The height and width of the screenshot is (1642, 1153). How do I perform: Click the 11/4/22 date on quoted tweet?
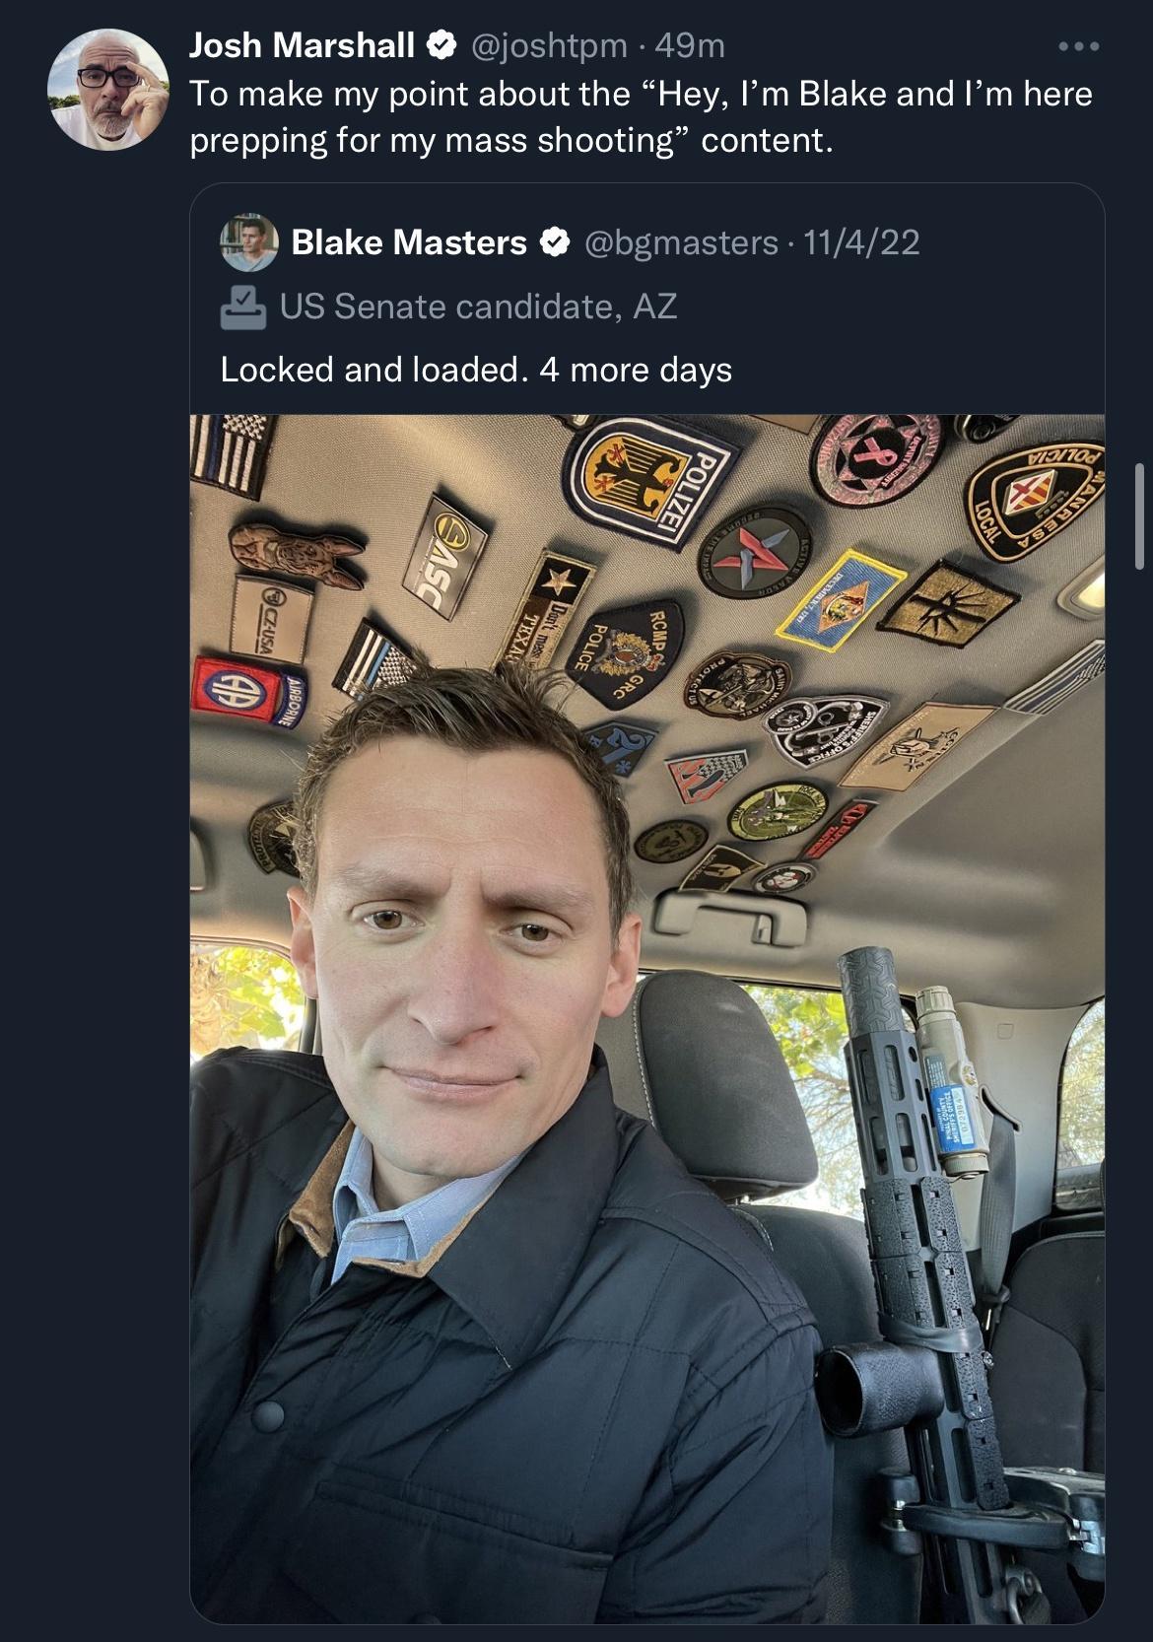pos(862,242)
